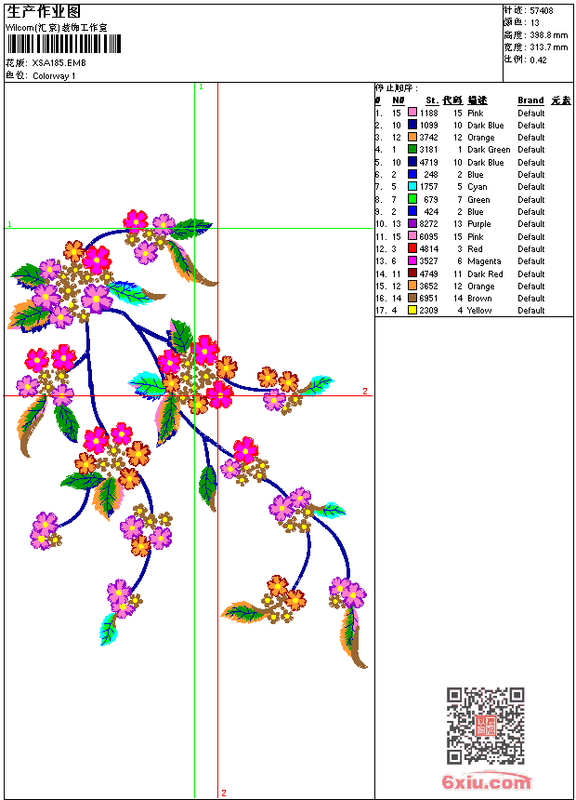Select the Dark Green swatch in row 4
576x800 pixels.
(x=412, y=149)
